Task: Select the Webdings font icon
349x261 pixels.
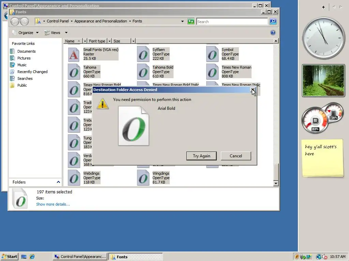Action: click(x=74, y=178)
